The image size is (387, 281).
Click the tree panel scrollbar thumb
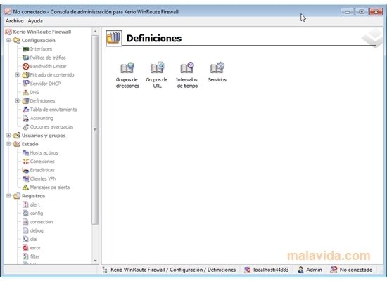click(95, 130)
